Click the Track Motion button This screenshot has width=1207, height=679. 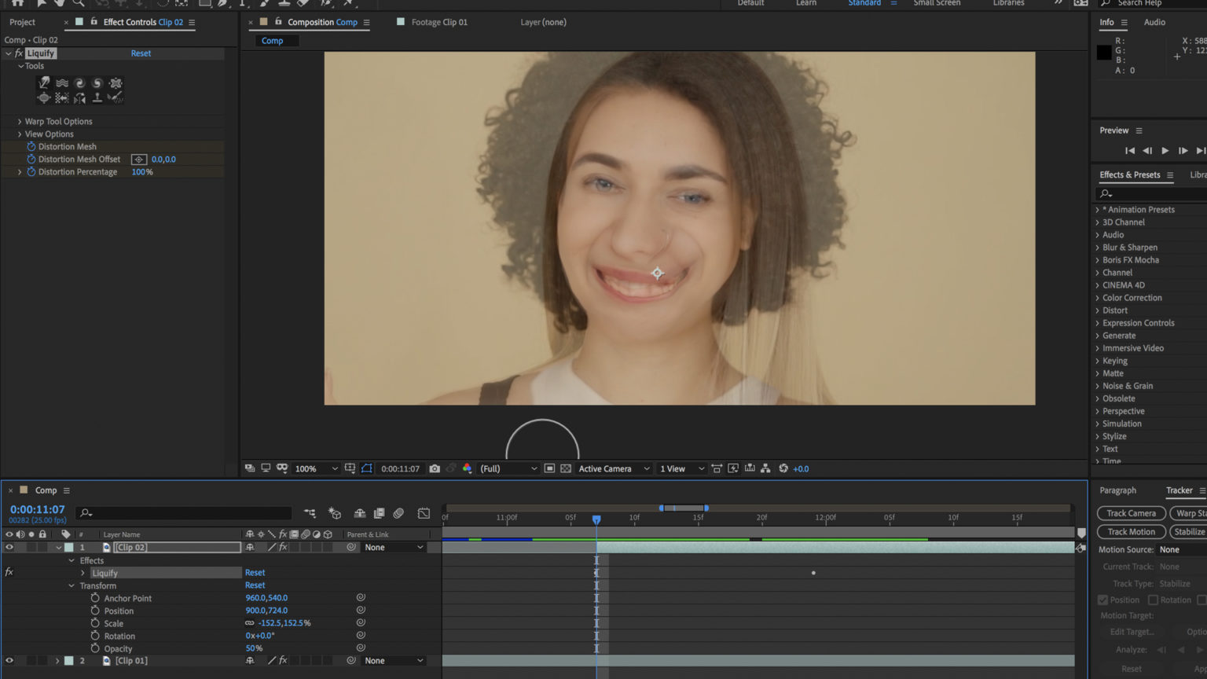(x=1130, y=531)
